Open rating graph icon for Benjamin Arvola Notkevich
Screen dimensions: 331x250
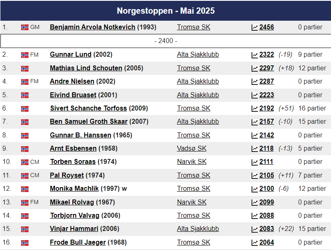click(x=254, y=27)
